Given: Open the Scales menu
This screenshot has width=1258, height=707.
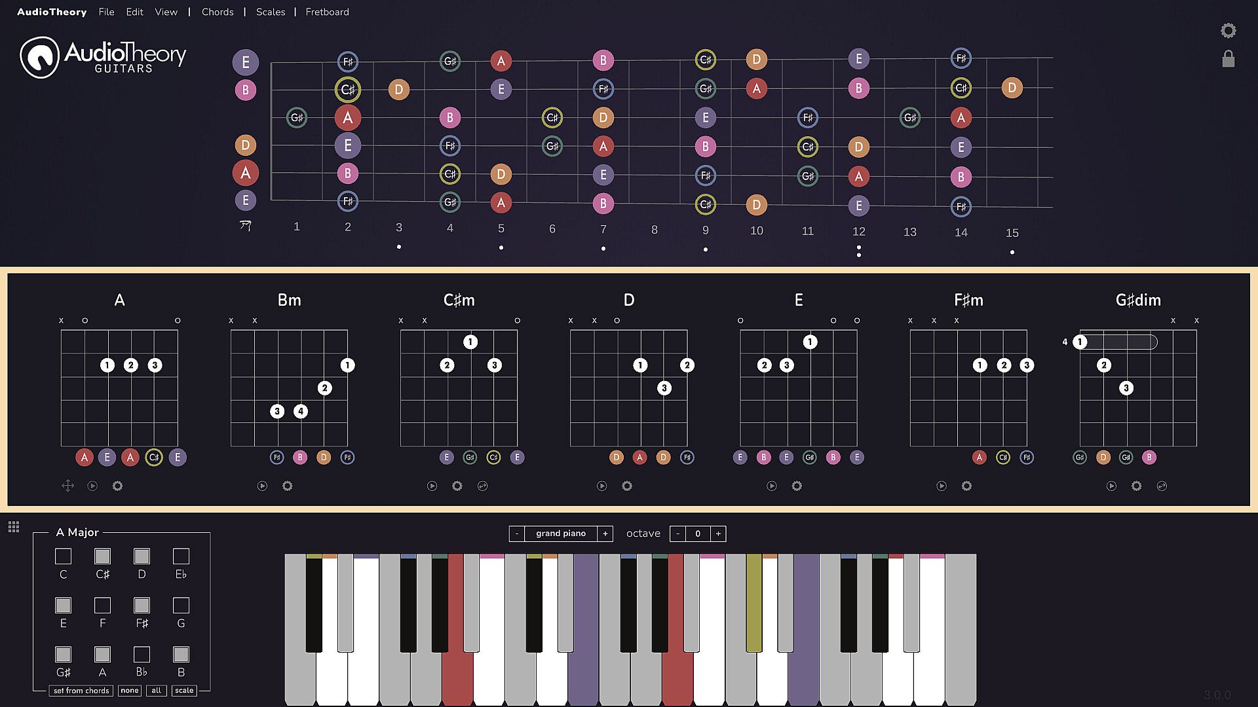Looking at the screenshot, I should [x=271, y=12].
